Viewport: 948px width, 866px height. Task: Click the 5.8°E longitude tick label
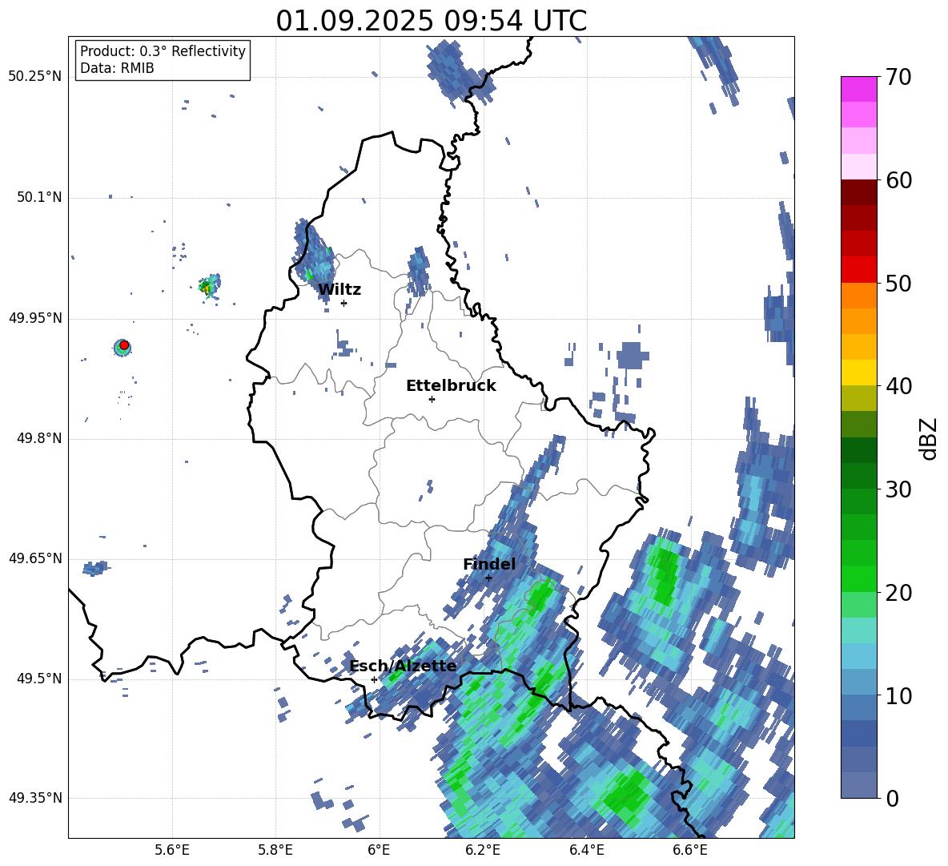pyautogui.click(x=275, y=850)
